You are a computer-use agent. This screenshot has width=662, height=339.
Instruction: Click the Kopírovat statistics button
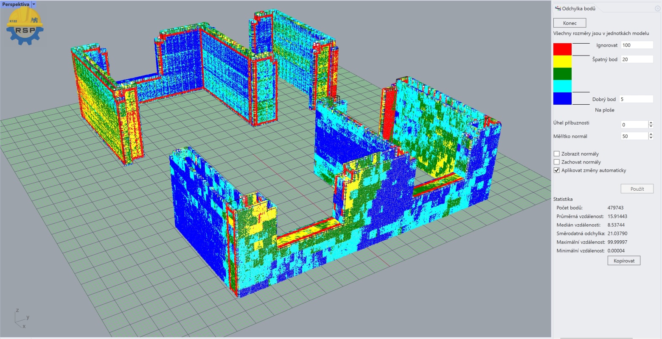[624, 261]
